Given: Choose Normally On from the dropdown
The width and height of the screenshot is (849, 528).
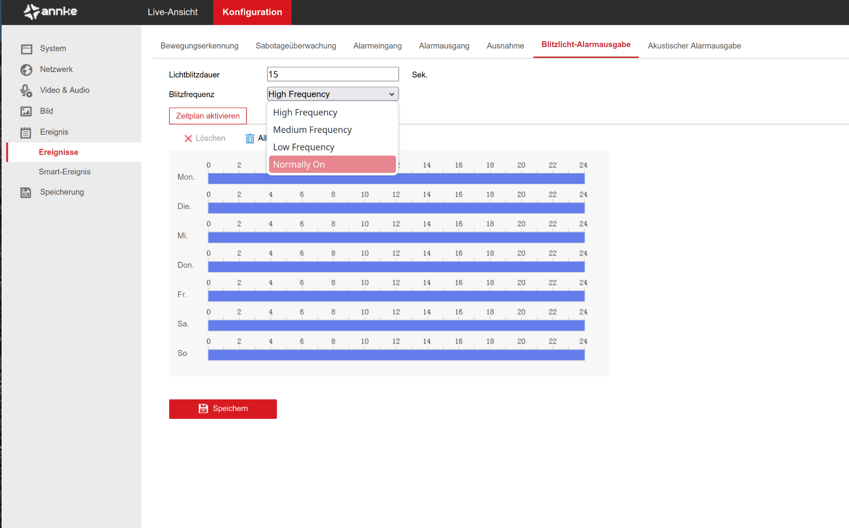Looking at the screenshot, I should 332,165.
